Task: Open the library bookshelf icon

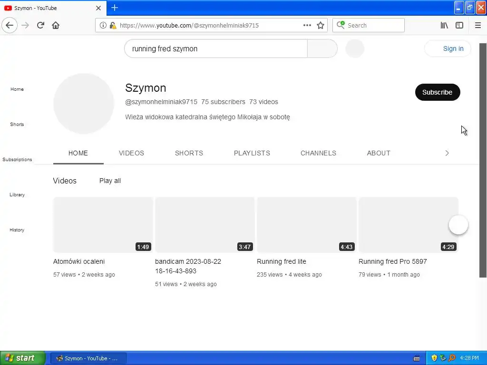Action: tap(444, 26)
